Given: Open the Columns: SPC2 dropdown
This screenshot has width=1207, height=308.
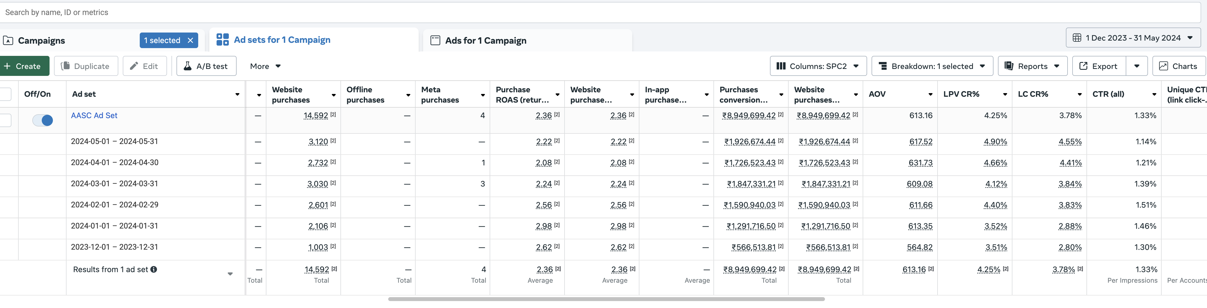Looking at the screenshot, I should click(818, 66).
